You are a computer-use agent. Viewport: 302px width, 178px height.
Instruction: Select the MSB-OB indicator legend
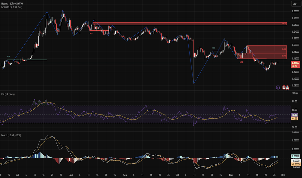pos(13,8)
